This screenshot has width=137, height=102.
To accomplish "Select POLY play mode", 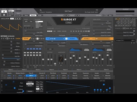I will (39, 22).
